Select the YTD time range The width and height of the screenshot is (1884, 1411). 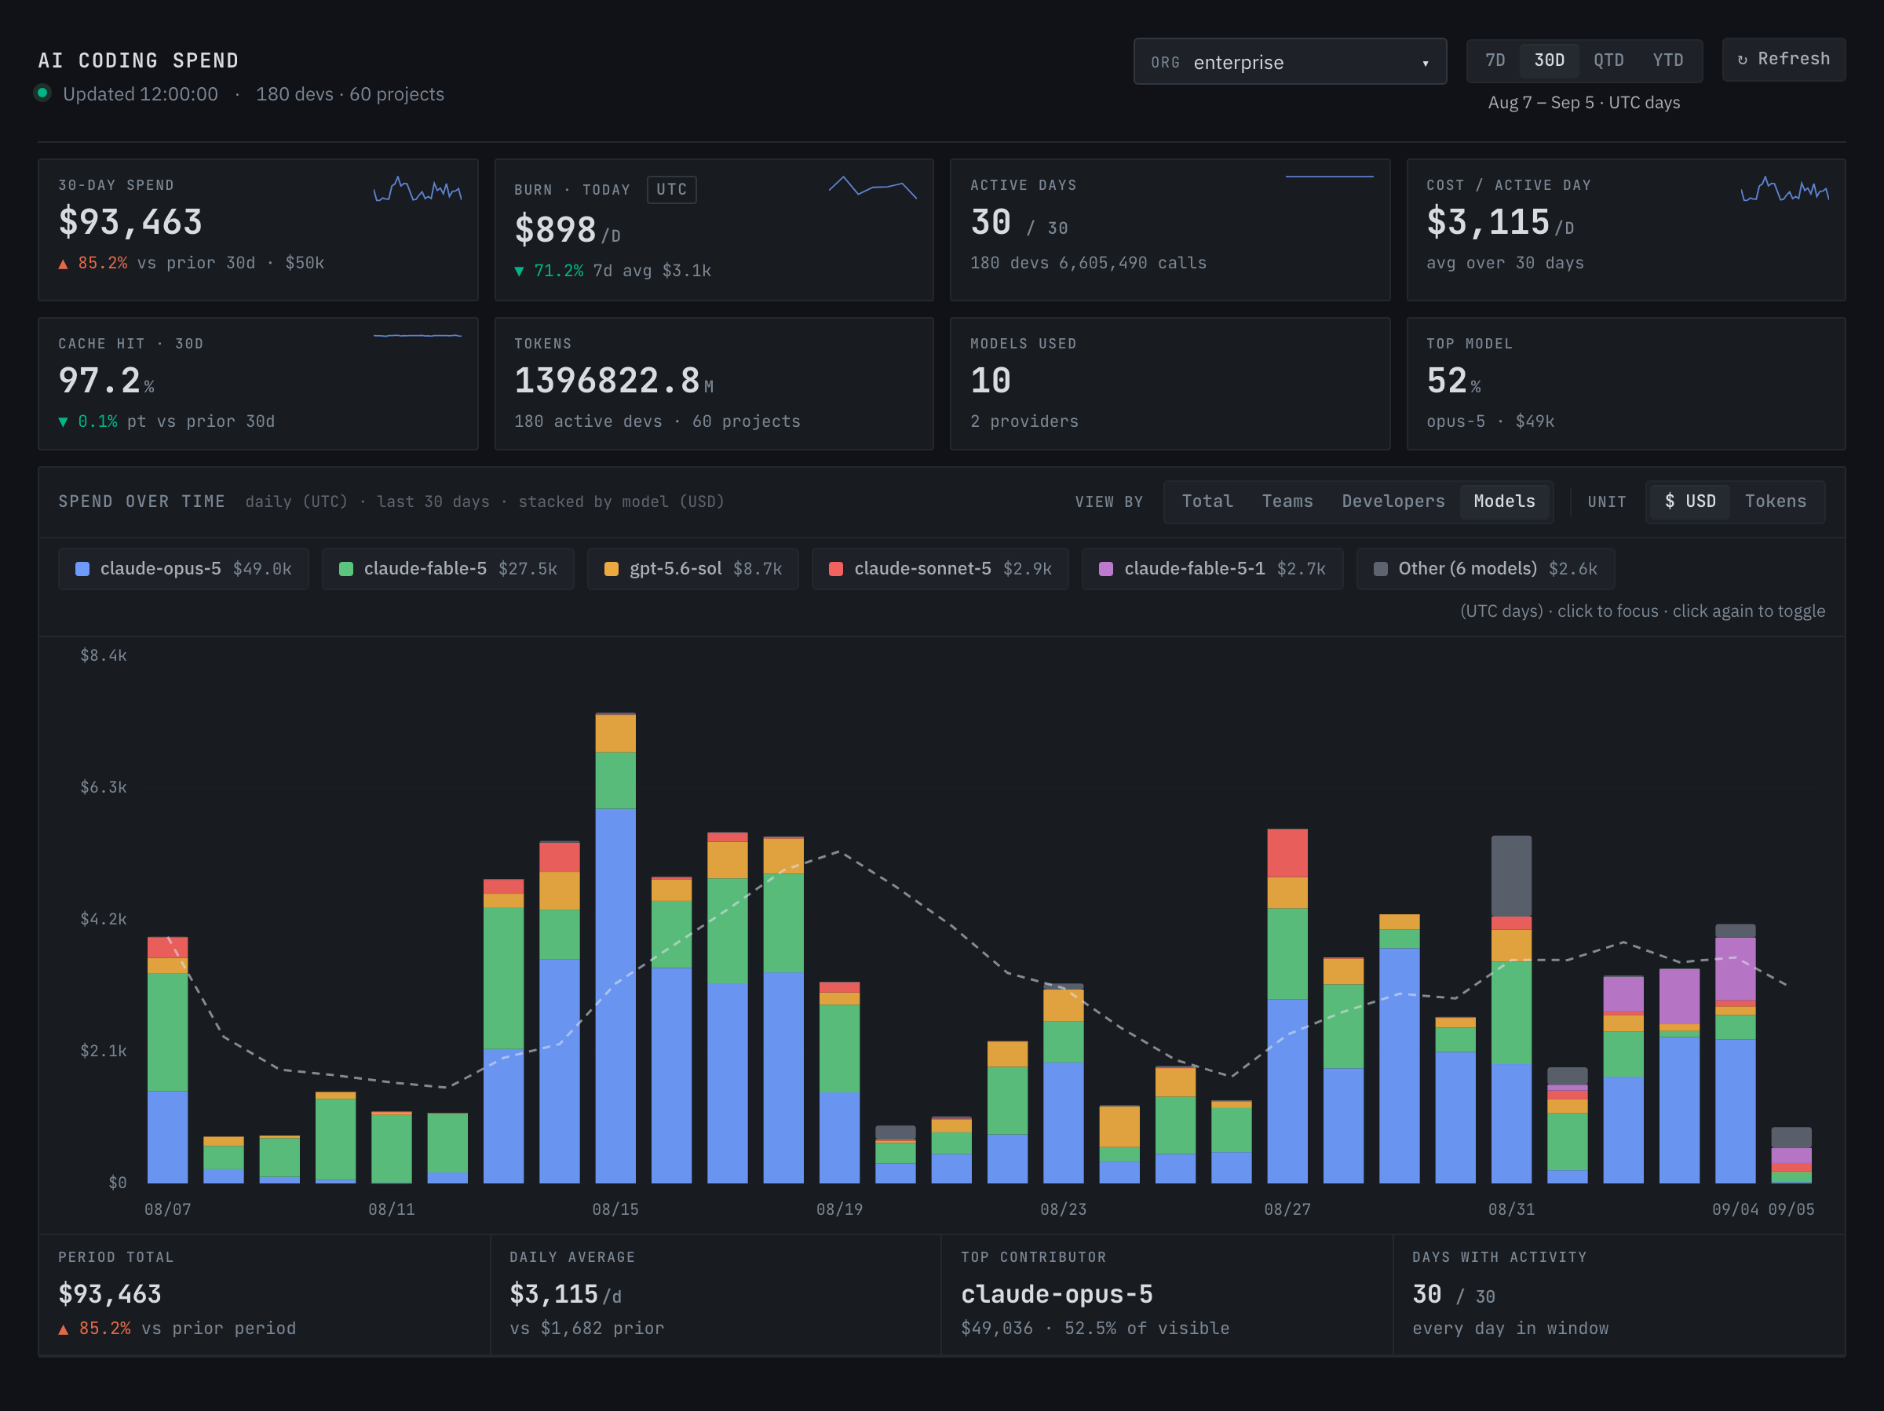point(1667,60)
